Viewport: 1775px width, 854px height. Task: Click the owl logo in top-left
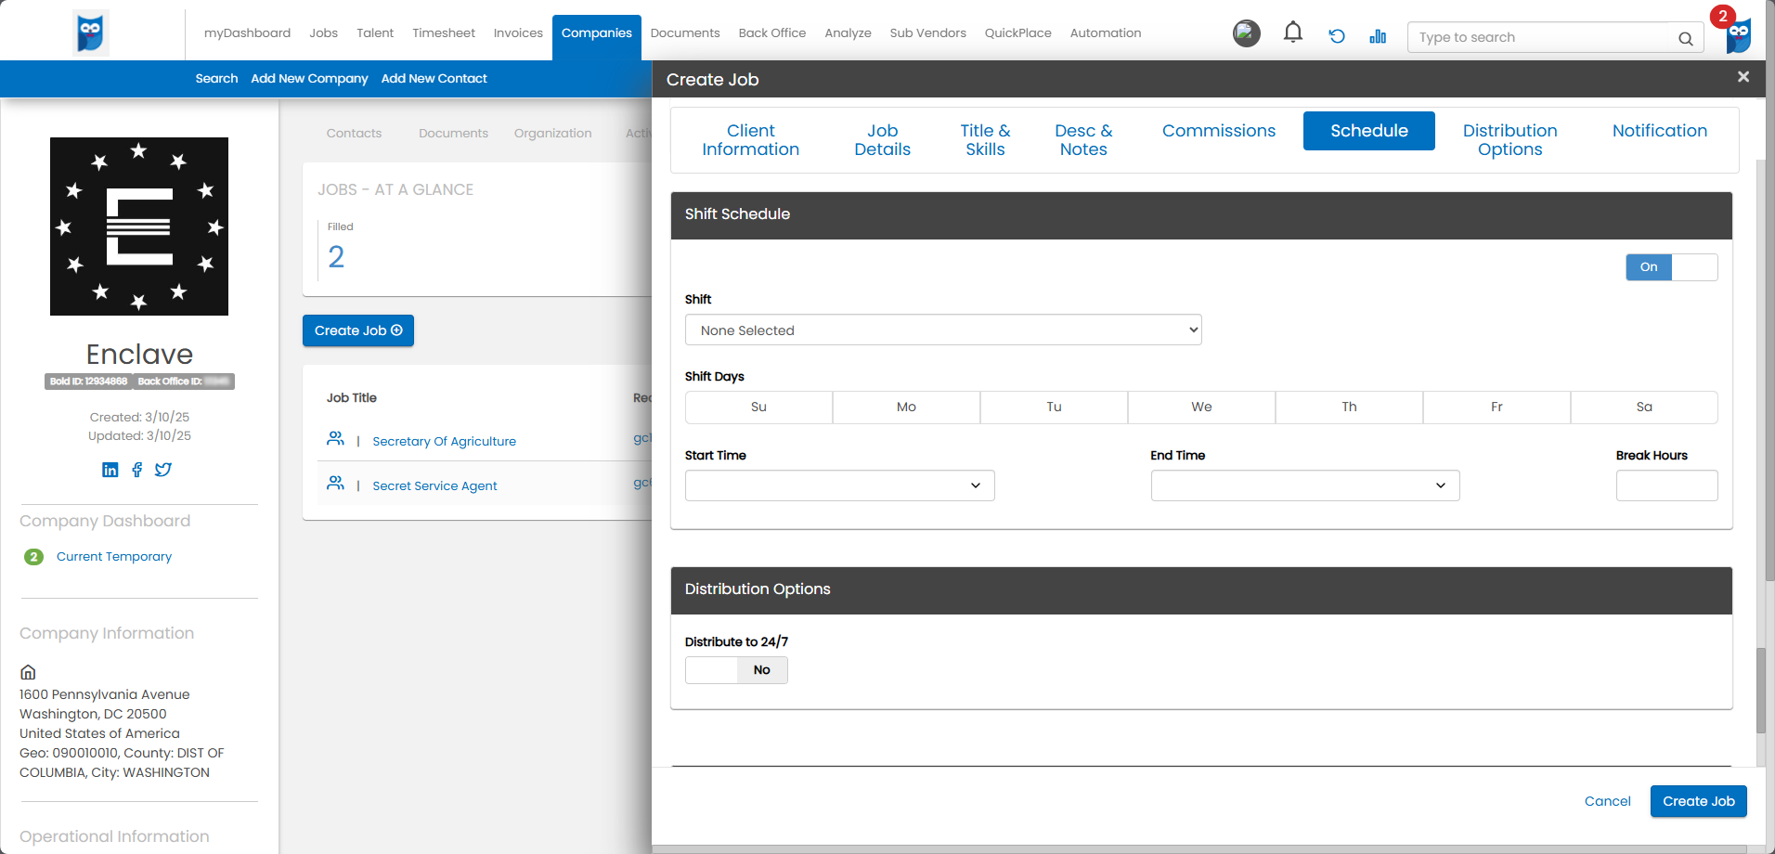pyautogui.click(x=91, y=33)
